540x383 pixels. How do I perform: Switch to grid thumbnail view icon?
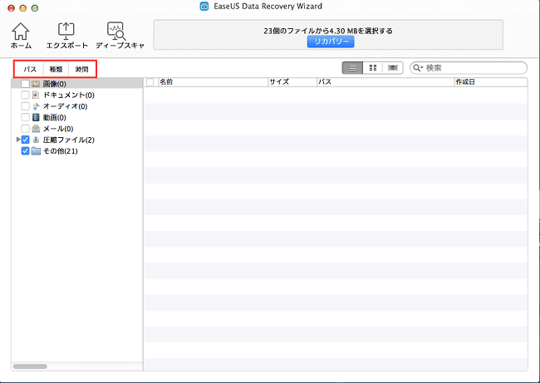373,68
